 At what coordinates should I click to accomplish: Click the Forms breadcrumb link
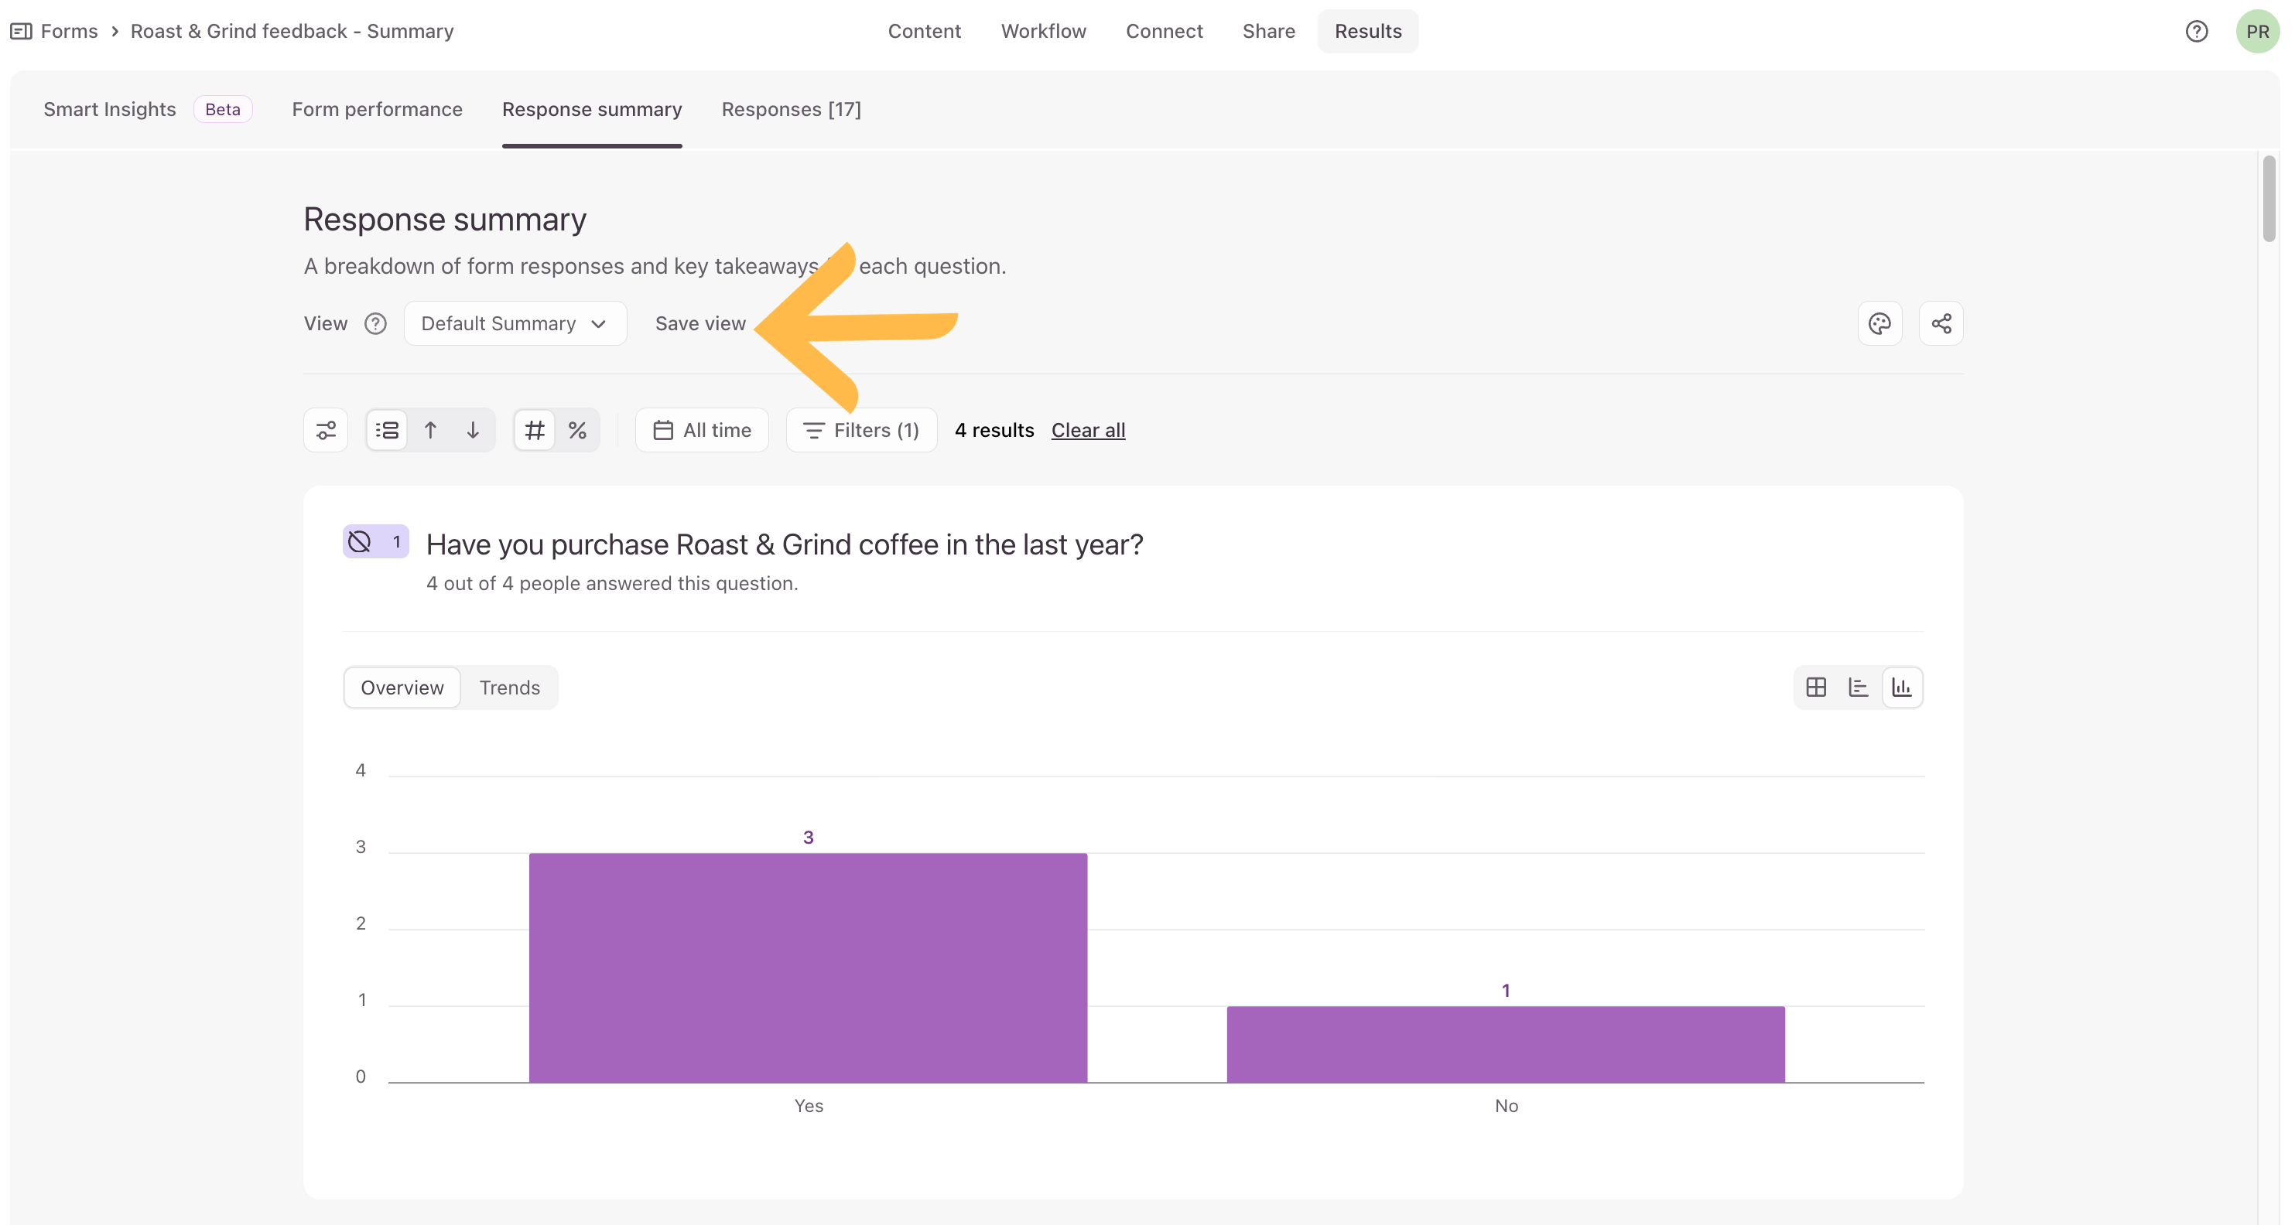click(69, 31)
